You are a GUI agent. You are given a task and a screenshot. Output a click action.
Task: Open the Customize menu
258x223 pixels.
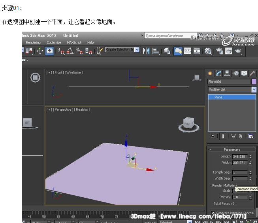coord(54,42)
